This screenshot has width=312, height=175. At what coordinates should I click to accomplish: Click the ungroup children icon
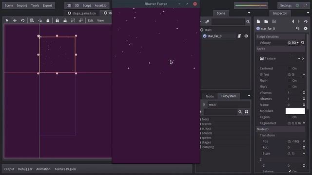(80, 20)
